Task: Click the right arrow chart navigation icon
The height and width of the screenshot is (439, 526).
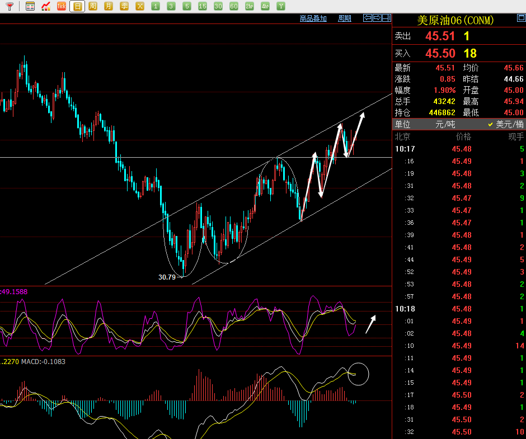Action: click(377, 18)
